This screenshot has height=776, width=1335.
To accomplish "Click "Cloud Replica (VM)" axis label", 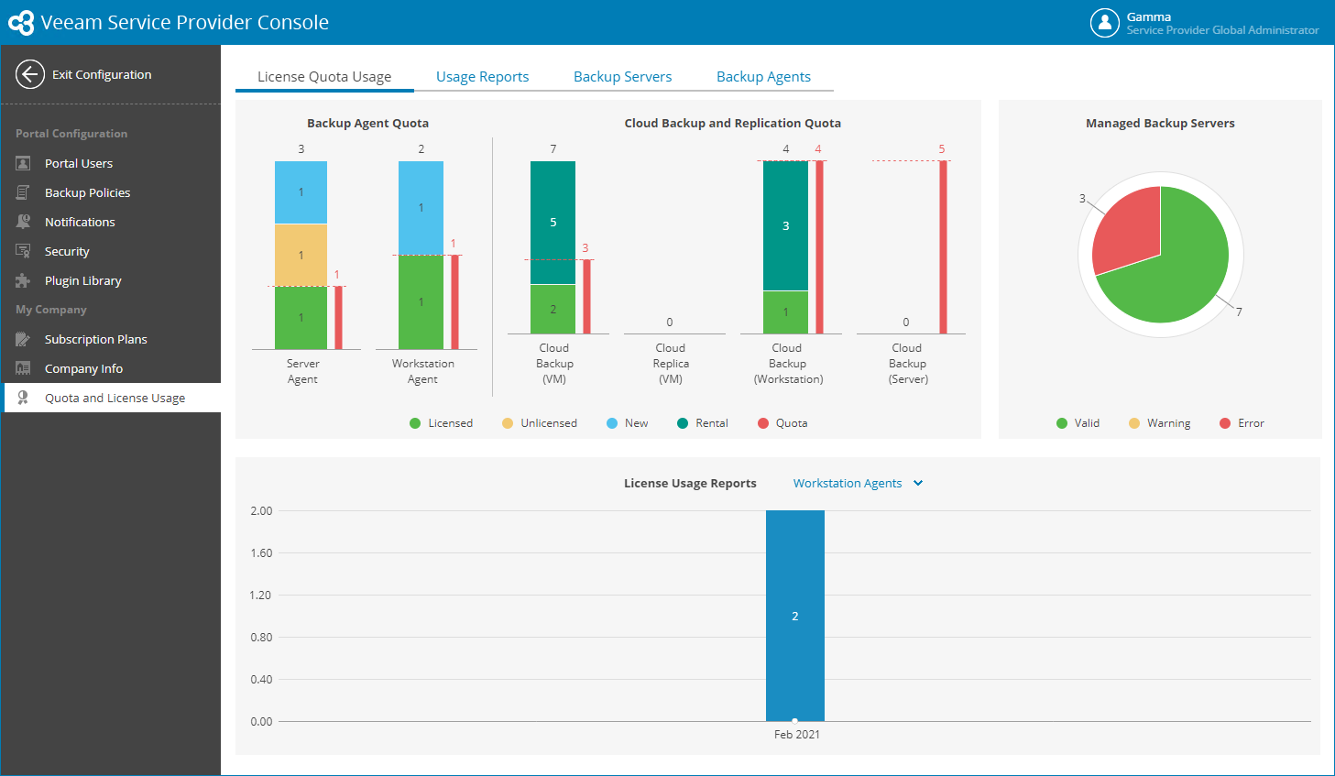I will (671, 364).
